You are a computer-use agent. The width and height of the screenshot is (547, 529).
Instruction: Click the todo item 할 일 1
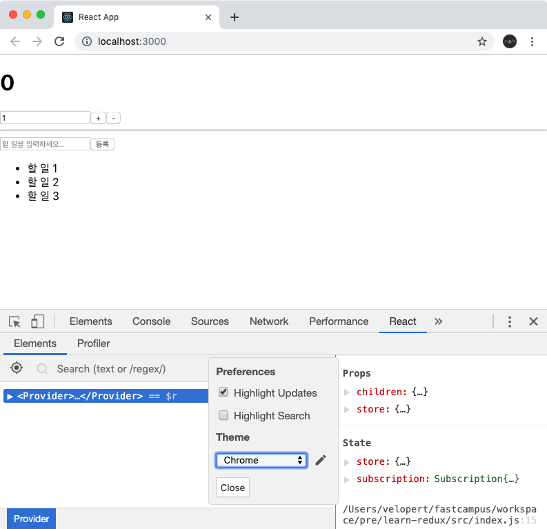click(42, 168)
